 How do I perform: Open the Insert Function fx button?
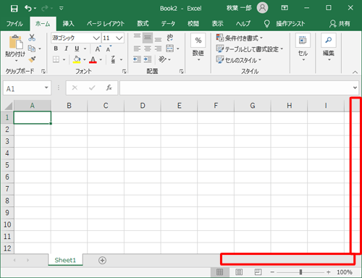[x=109, y=88]
